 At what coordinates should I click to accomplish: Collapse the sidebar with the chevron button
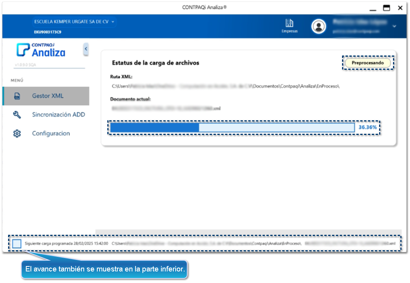click(x=86, y=49)
